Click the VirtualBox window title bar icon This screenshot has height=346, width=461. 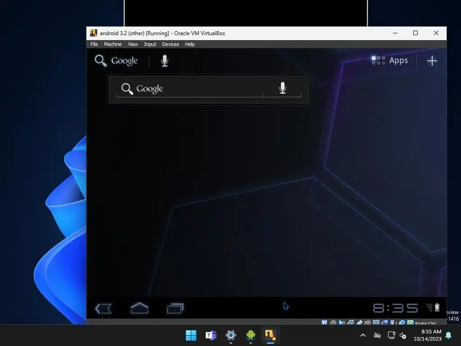coord(94,33)
